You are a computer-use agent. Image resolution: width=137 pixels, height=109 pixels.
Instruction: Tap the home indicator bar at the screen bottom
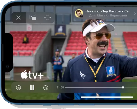[107, 97]
